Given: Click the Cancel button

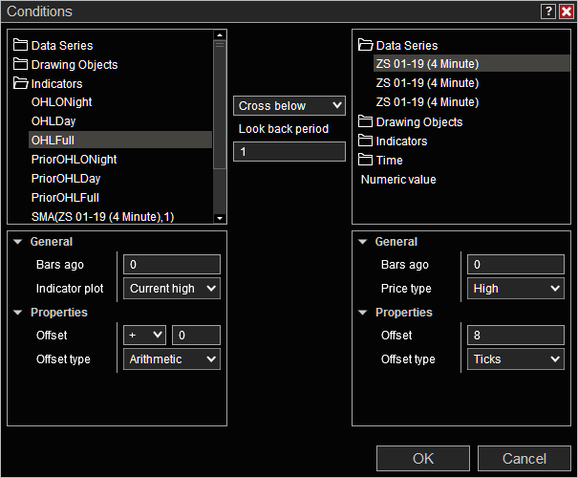Looking at the screenshot, I should (524, 459).
